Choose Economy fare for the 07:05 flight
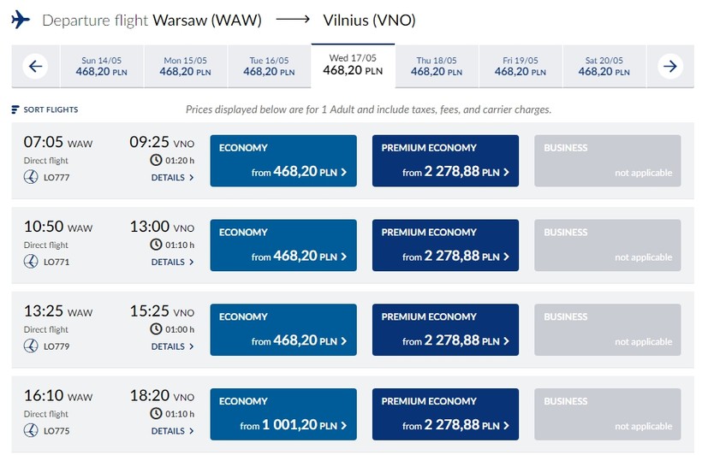 coord(283,161)
